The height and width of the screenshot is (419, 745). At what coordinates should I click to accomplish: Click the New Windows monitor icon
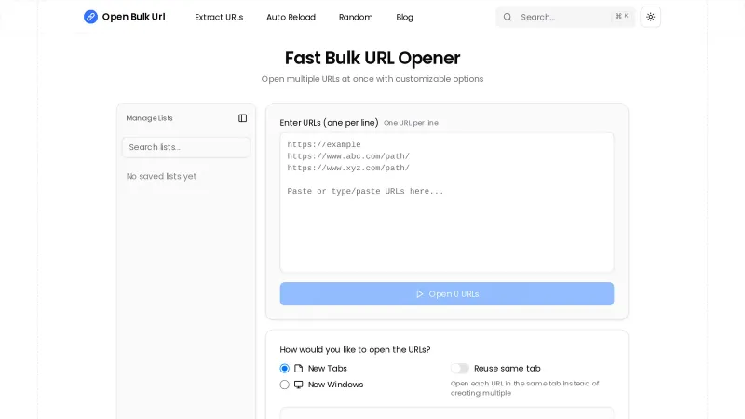point(299,385)
